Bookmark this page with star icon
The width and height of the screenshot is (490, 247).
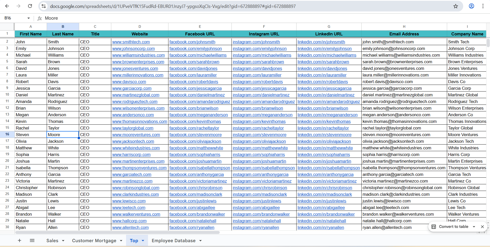[456, 6]
